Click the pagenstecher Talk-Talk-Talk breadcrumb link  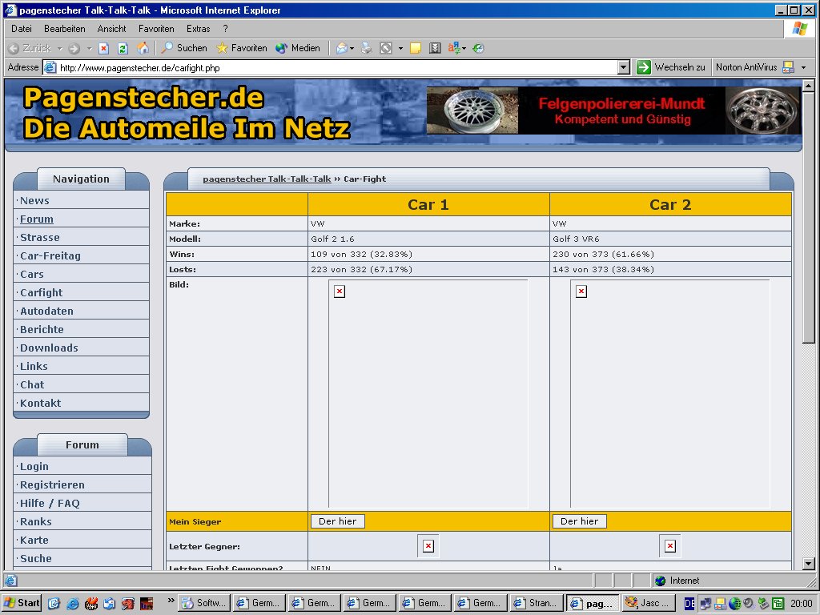tap(267, 179)
